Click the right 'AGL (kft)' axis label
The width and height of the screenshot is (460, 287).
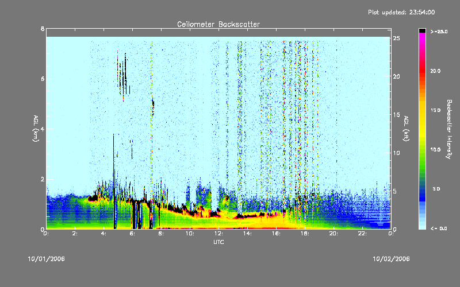(406, 129)
